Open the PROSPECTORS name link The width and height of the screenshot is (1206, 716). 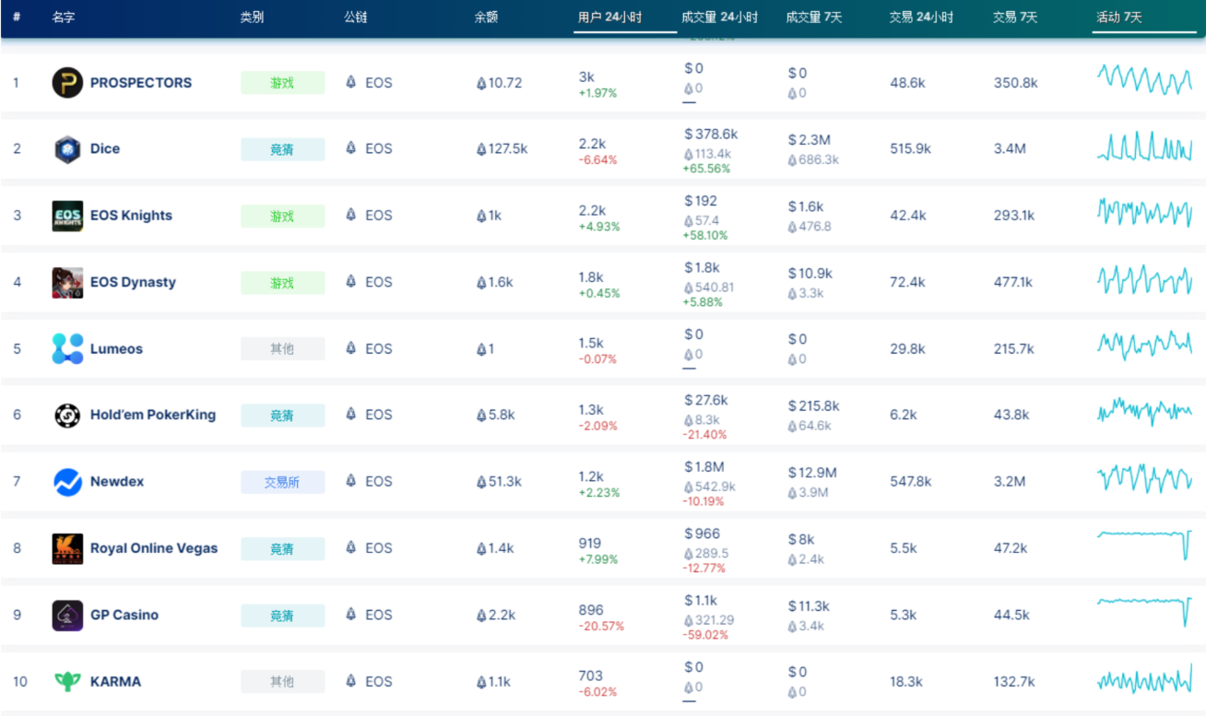pyautogui.click(x=141, y=83)
